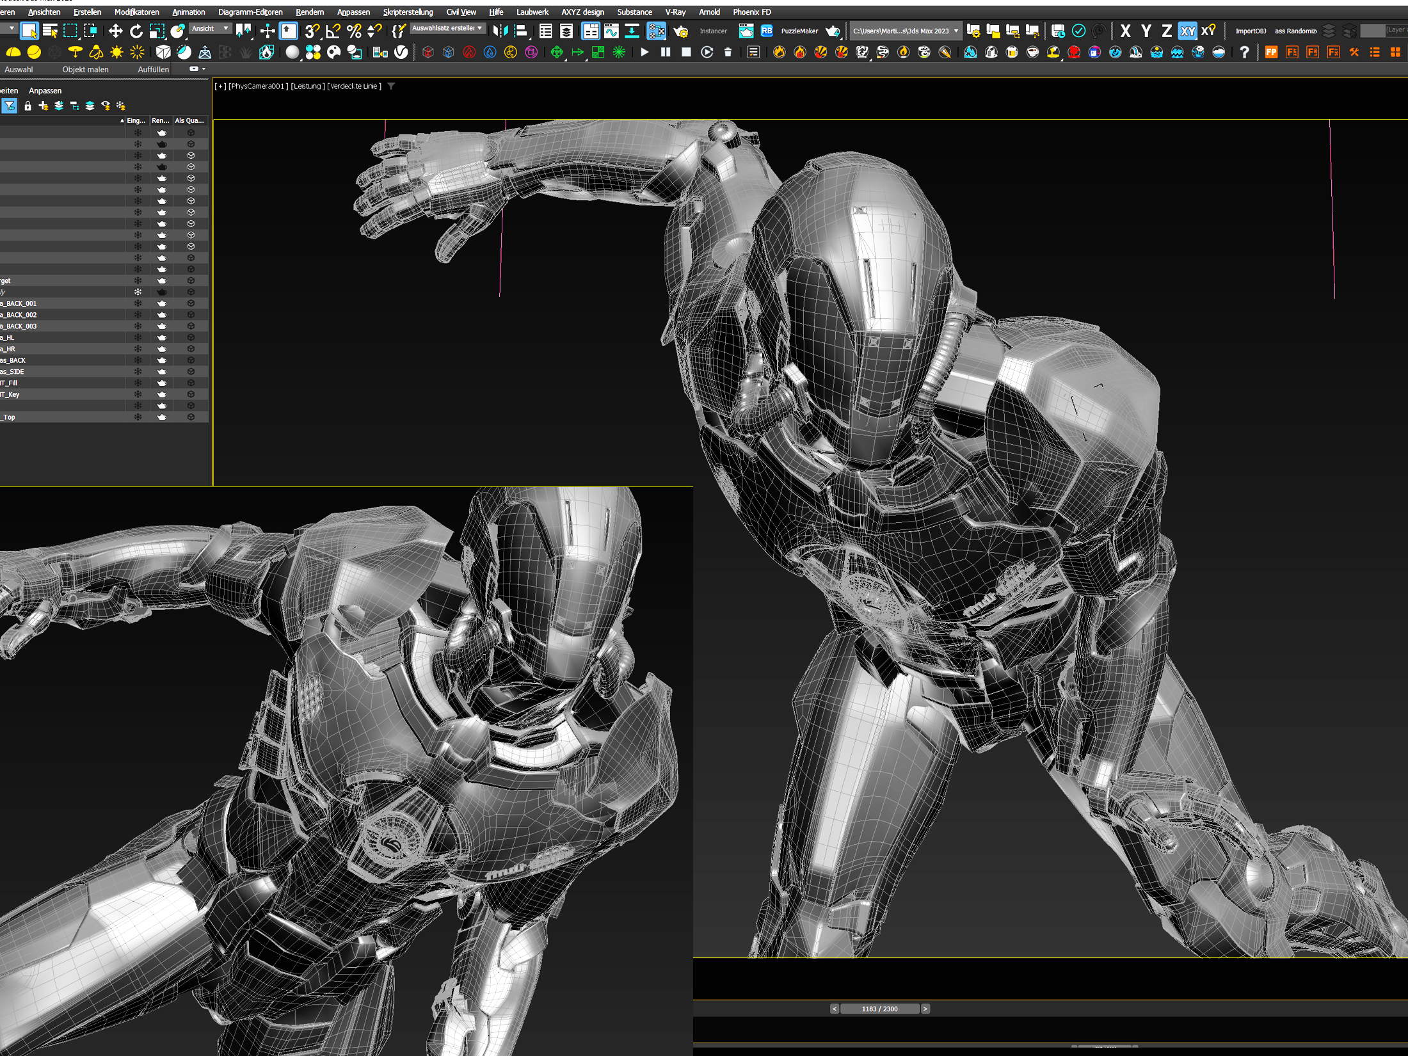
Task: Click the timed save disk icon
Action: point(1058,31)
